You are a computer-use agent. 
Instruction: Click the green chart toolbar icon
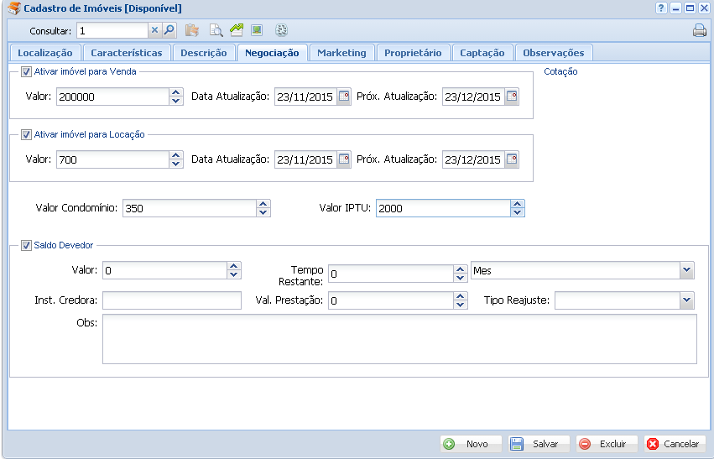point(237,30)
